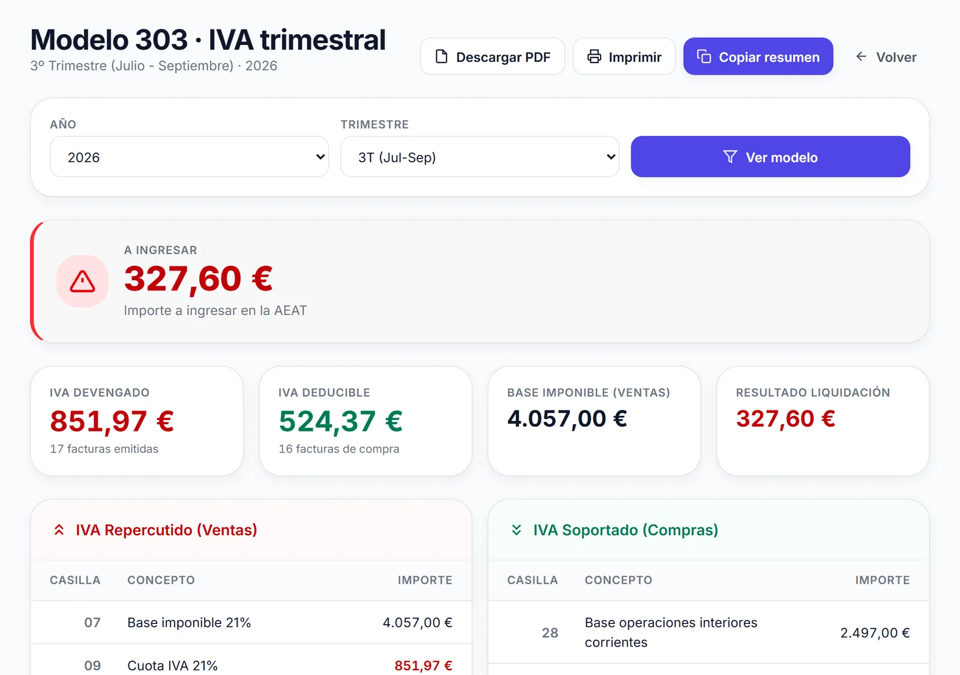Click the Resultado liquidación value 327,60 €

785,418
